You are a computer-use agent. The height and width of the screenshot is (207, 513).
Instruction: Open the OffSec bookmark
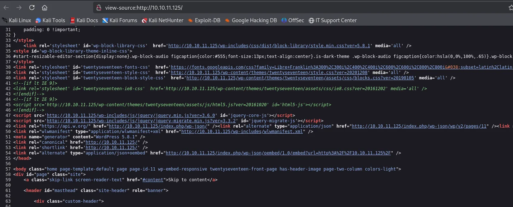coord(293,20)
